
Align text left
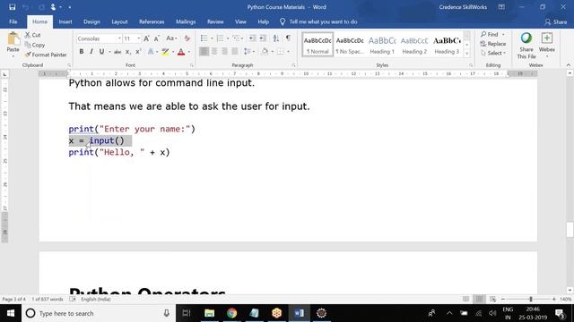click(x=204, y=52)
